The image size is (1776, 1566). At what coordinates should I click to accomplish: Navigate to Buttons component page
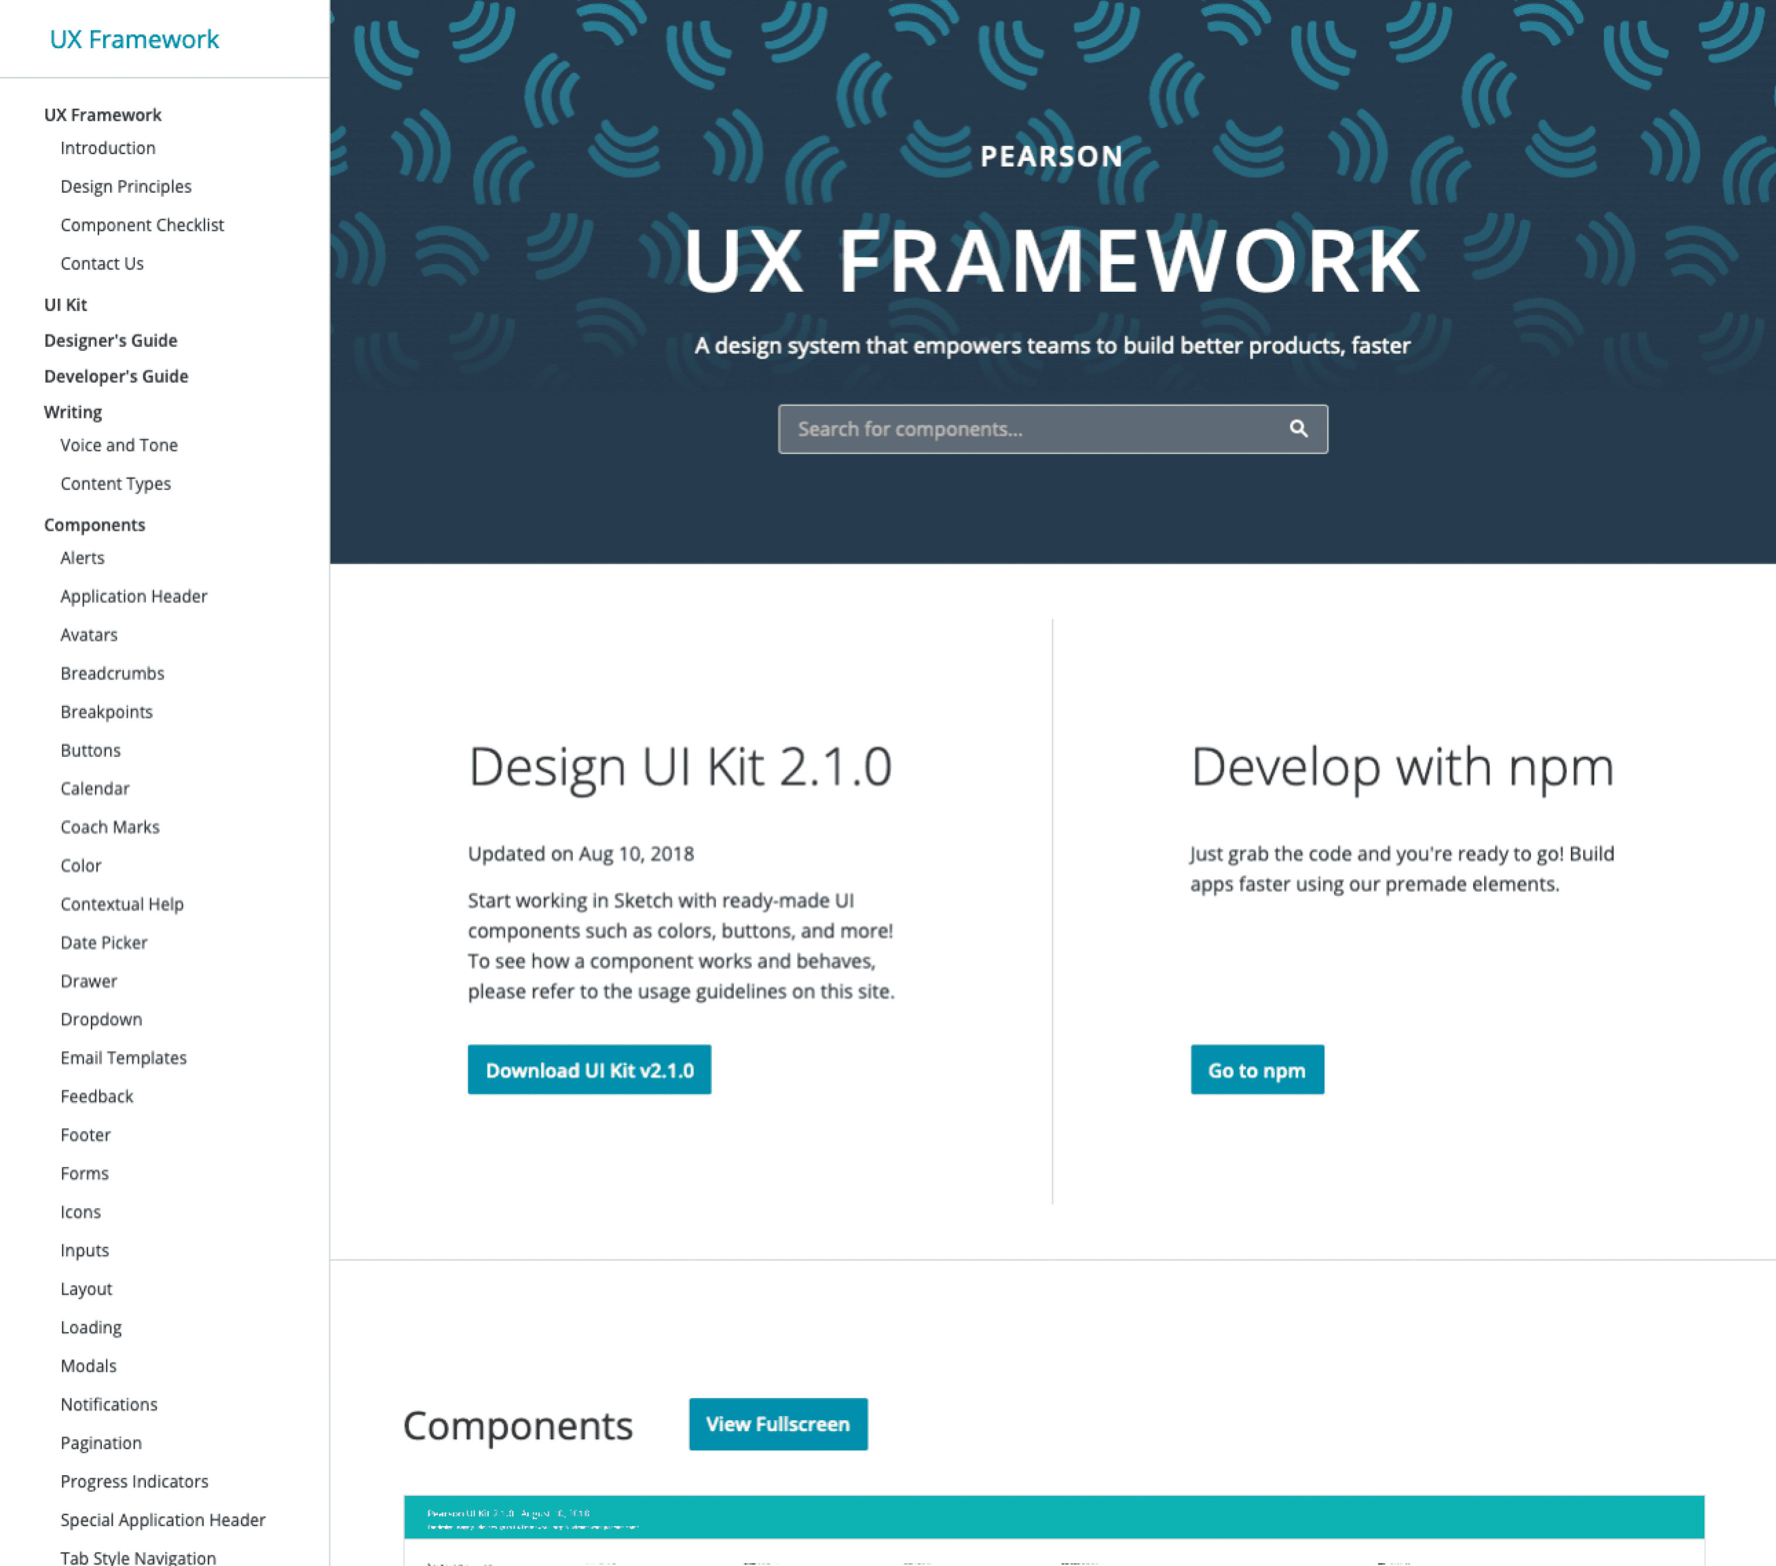90,750
